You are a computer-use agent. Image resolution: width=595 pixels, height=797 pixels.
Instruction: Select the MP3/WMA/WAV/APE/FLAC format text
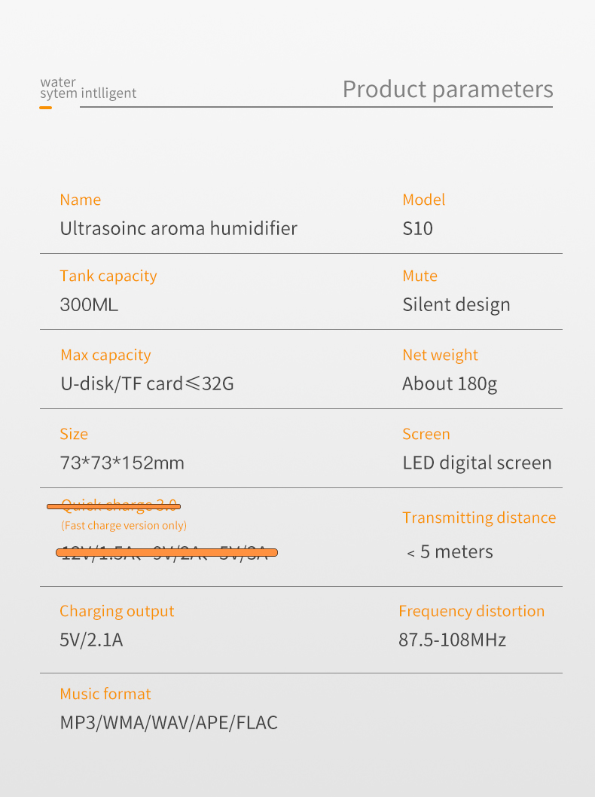coord(169,722)
